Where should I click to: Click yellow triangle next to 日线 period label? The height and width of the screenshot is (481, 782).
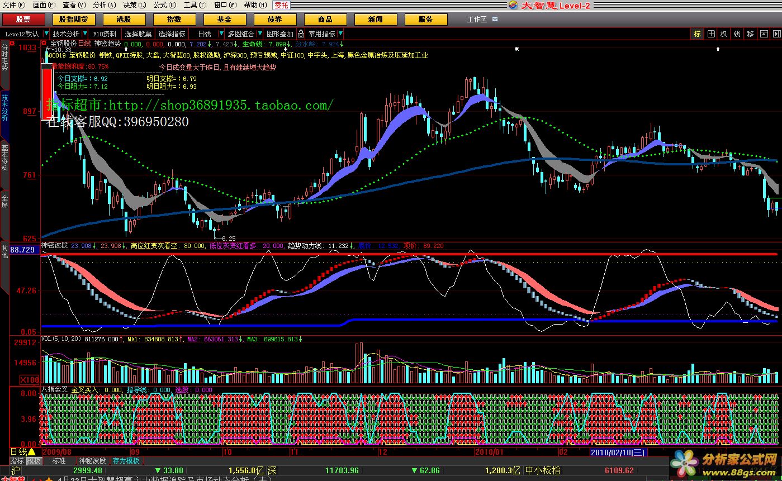[x=31, y=451]
